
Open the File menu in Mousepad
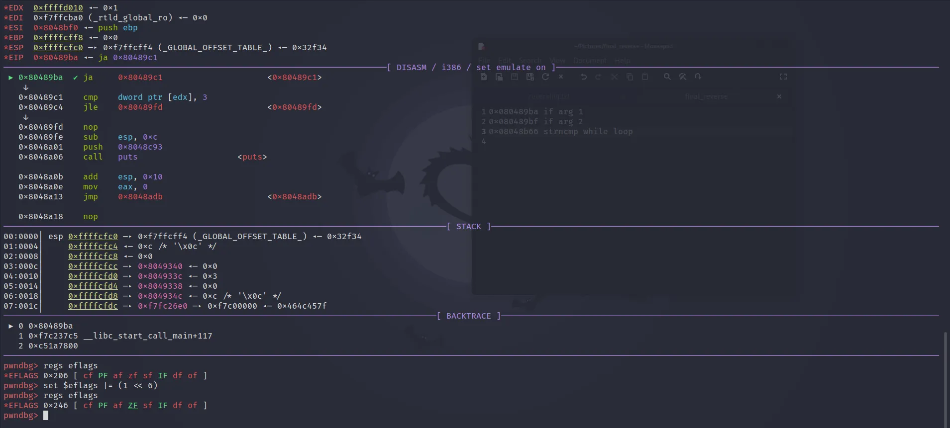pos(484,61)
